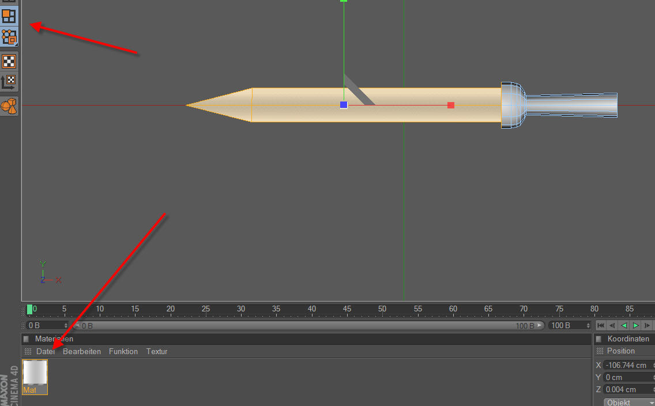Viewport: 655px width, 406px height.
Task: Click the left arrow handle of the range slider
Action: pos(77,325)
